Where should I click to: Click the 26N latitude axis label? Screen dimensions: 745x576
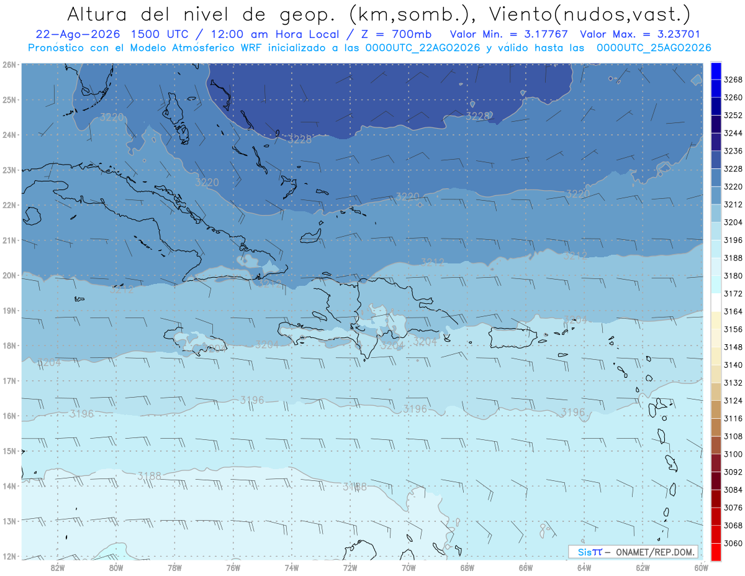[x=10, y=65]
